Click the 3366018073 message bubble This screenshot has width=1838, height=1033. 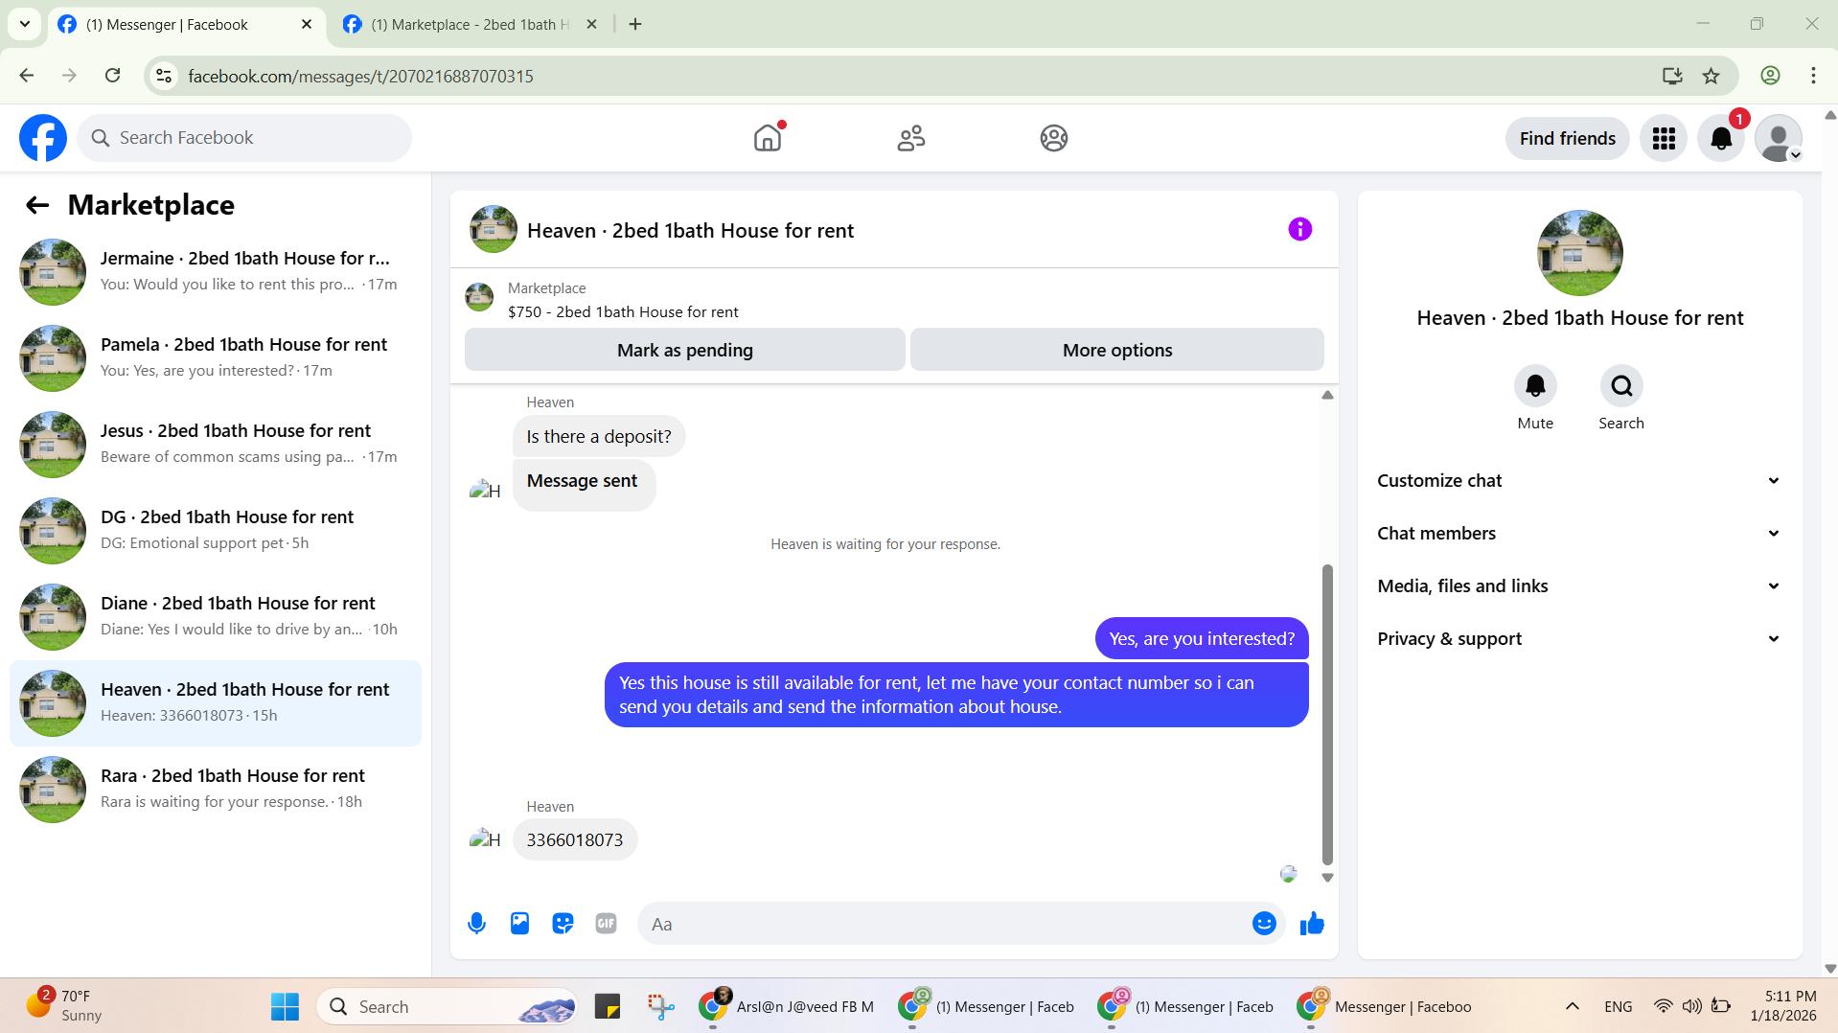pyautogui.click(x=575, y=839)
